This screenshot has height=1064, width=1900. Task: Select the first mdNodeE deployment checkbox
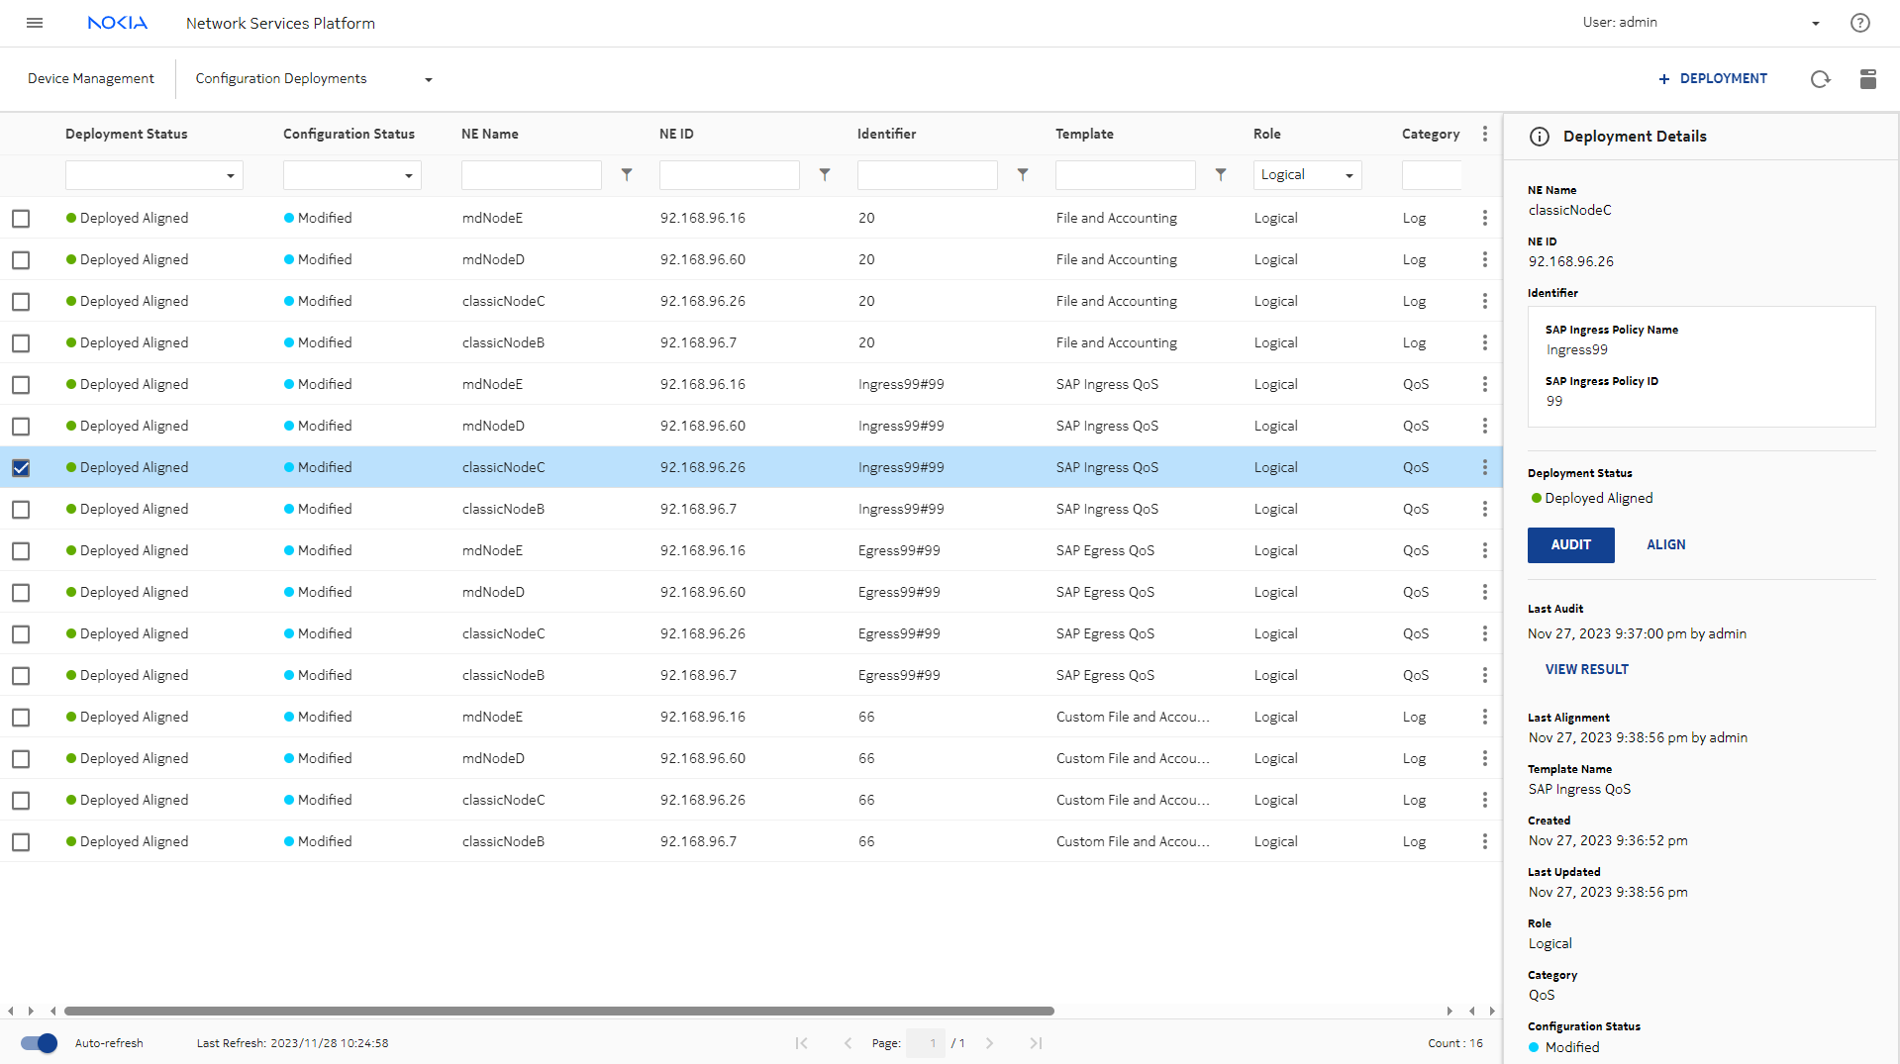click(21, 219)
